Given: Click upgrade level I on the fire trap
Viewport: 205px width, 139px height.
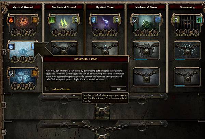Looking at the screenshot, I should click(x=15, y=32).
